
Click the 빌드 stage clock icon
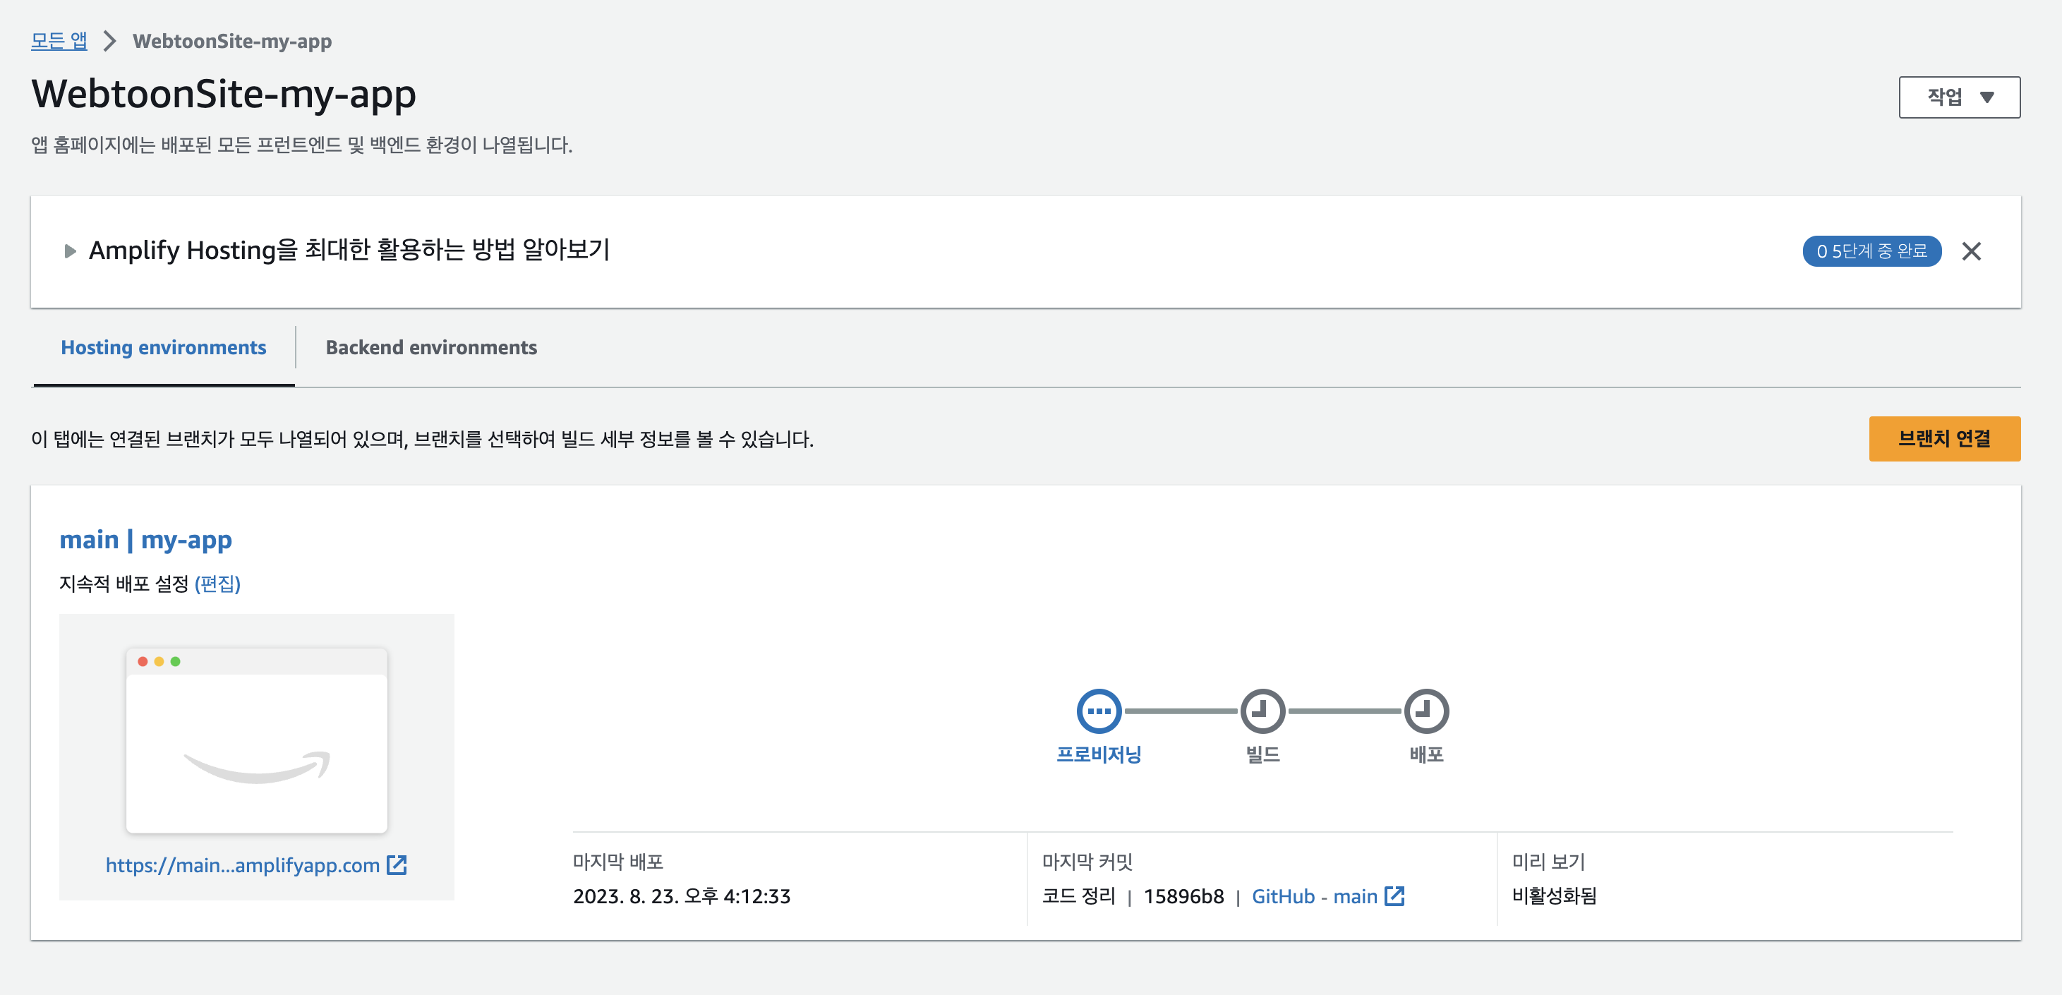[1262, 711]
